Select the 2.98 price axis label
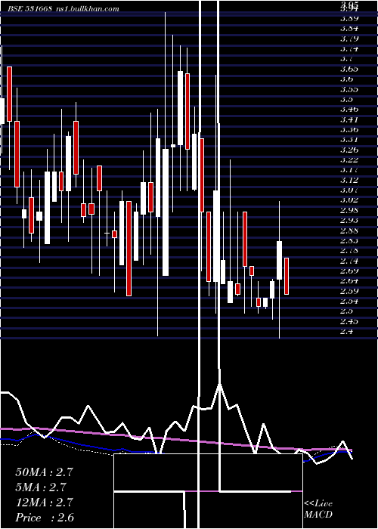 [349, 210]
